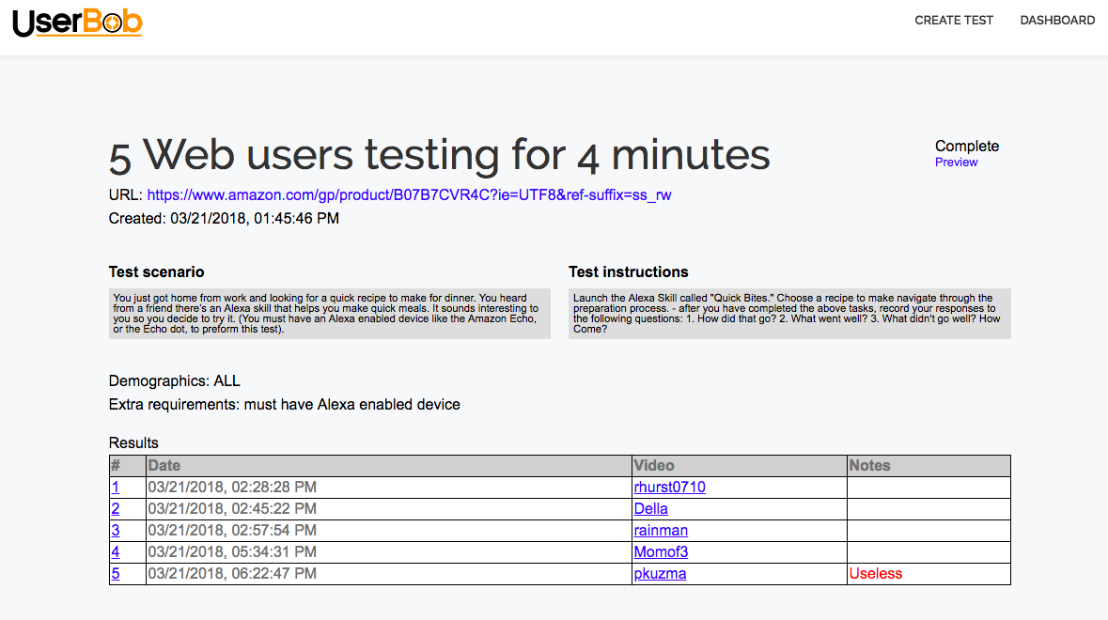The height and width of the screenshot is (620, 1108).
Task: Open result number 5 link
Action: tap(116, 574)
